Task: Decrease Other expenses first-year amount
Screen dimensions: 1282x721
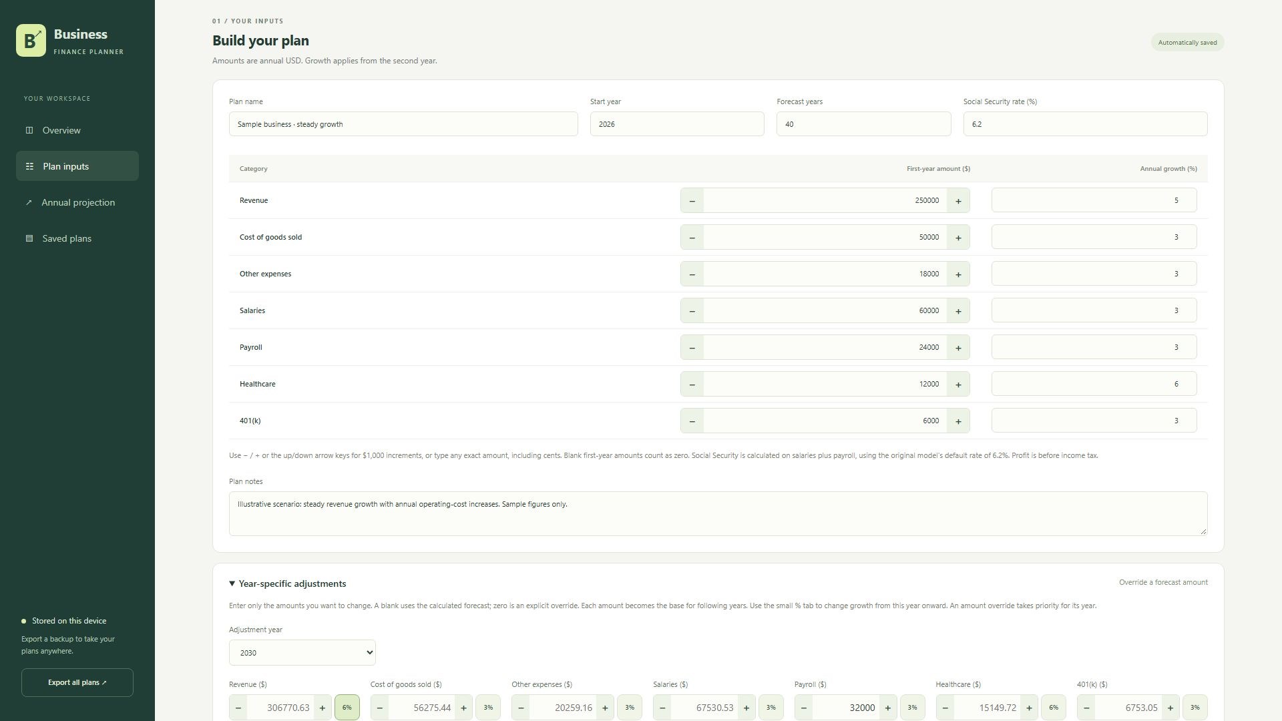Action: coord(692,274)
